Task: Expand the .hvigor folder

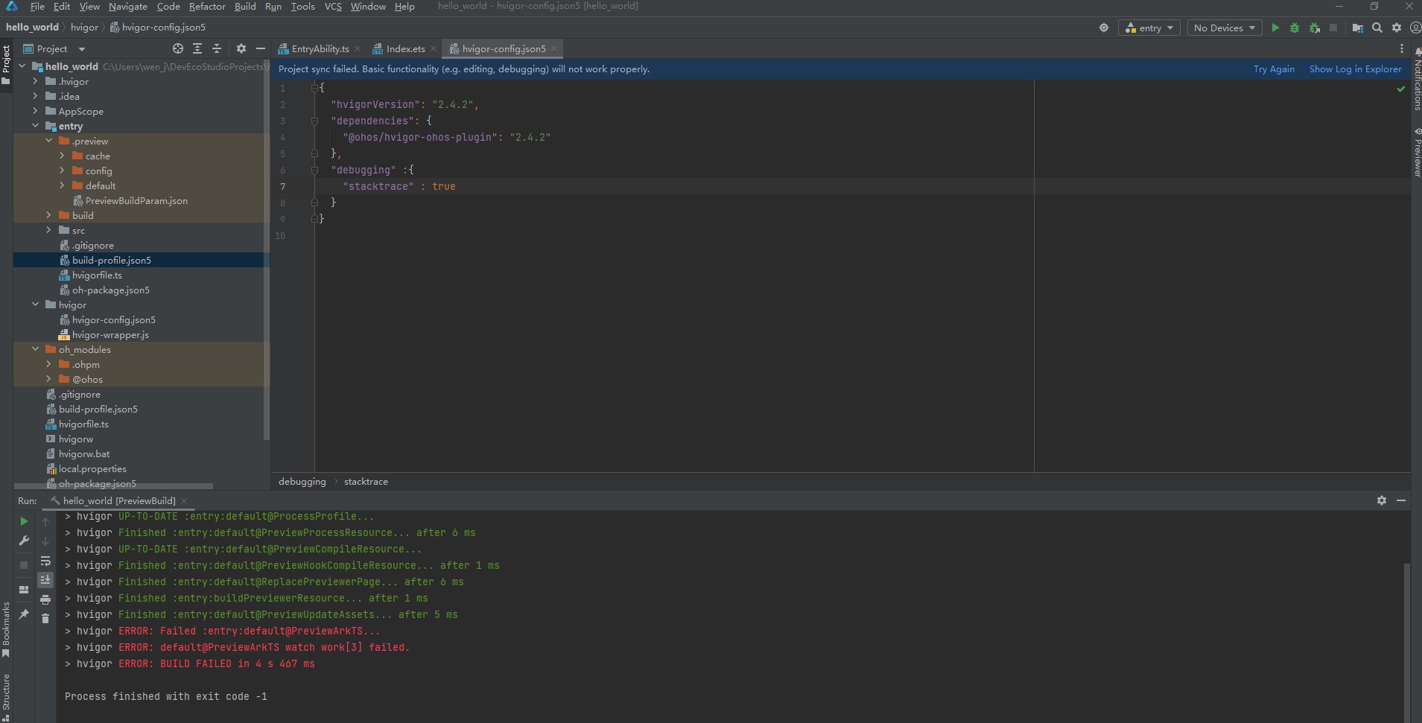Action: pyautogui.click(x=35, y=81)
